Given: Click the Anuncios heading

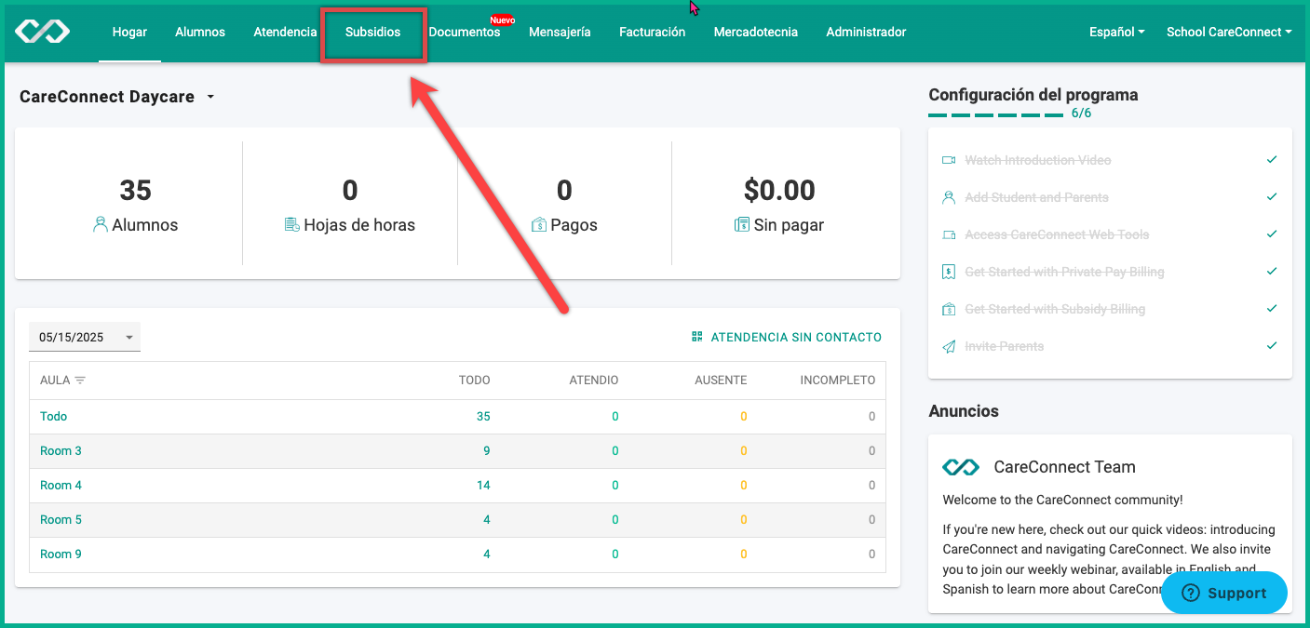Looking at the screenshot, I should [x=964, y=411].
